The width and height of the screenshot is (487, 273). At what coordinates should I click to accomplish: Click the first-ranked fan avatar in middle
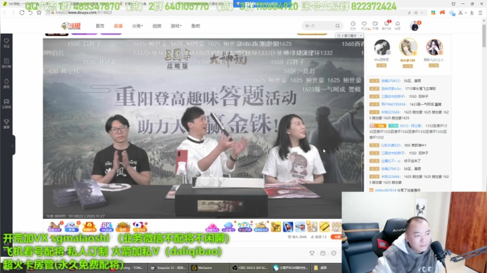tap(408, 47)
